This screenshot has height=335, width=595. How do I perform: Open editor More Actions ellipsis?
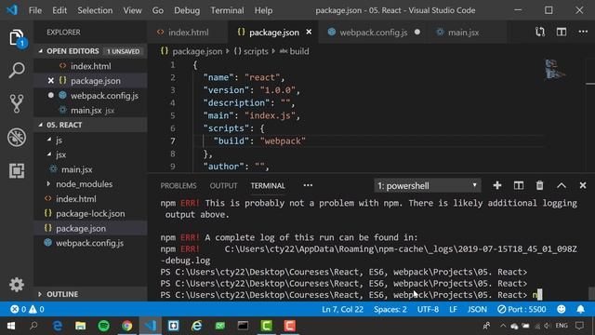click(583, 32)
